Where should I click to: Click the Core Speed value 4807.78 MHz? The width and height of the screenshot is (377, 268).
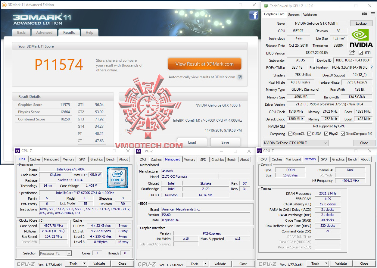[x=54, y=226]
